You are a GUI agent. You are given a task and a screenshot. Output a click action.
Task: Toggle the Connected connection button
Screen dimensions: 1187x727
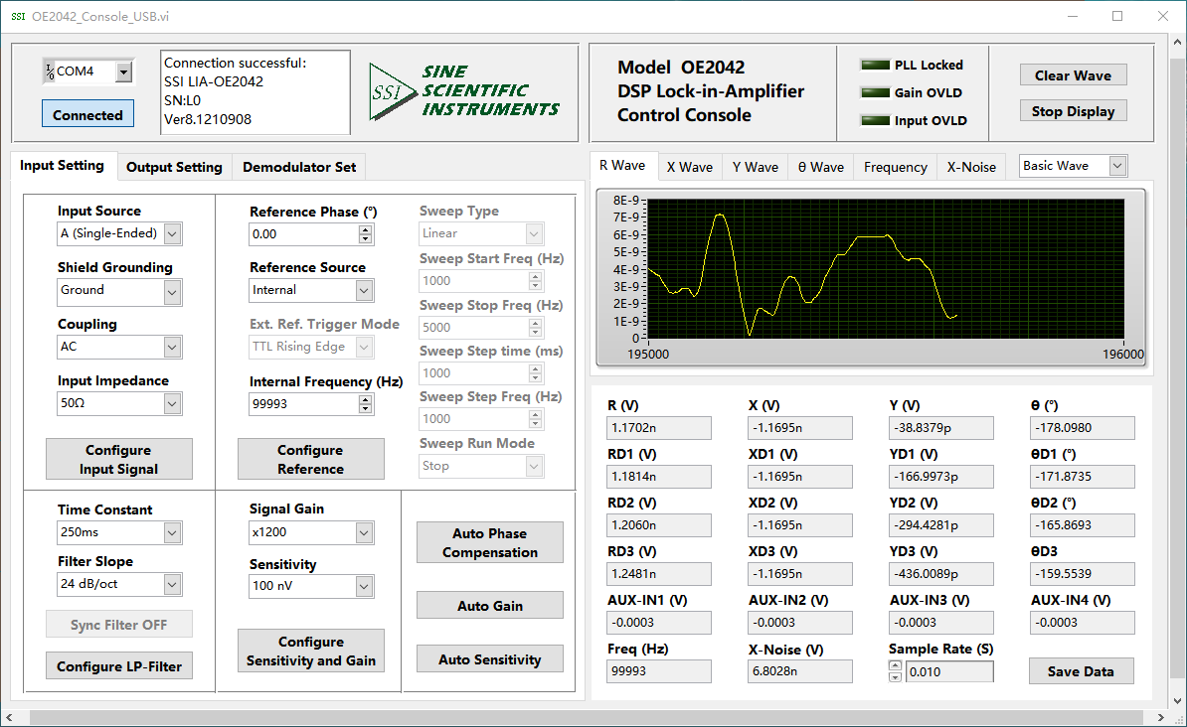pos(87,115)
